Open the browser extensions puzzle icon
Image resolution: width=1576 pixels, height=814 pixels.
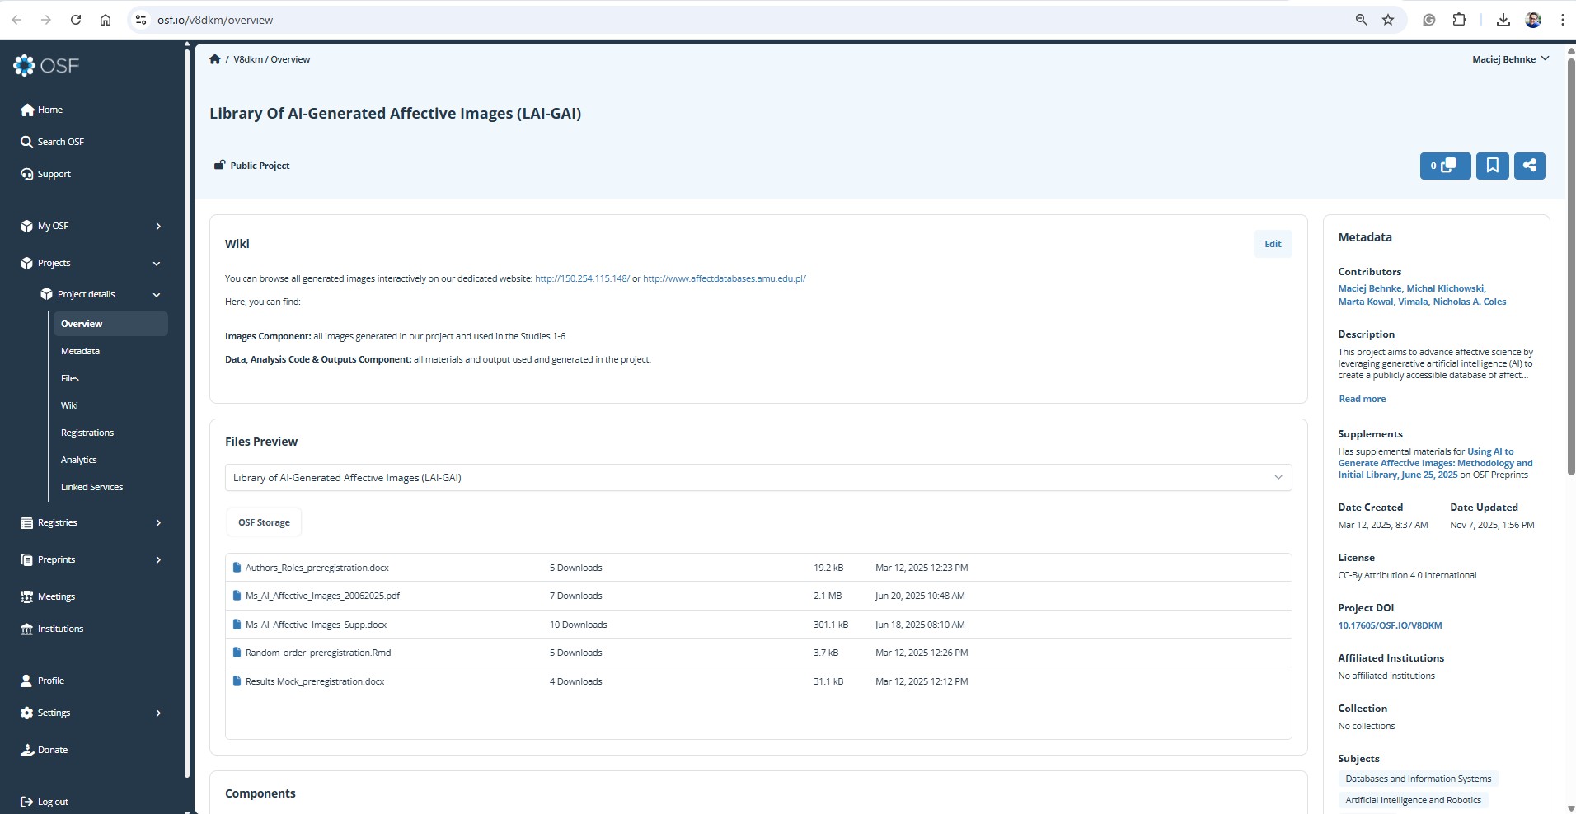pyautogui.click(x=1459, y=20)
